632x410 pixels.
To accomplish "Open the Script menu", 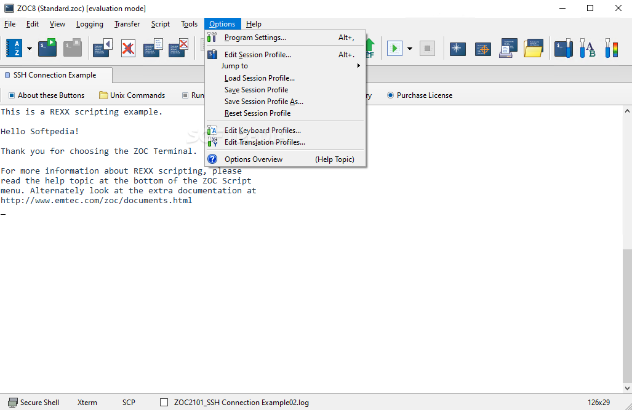I will pos(161,24).
